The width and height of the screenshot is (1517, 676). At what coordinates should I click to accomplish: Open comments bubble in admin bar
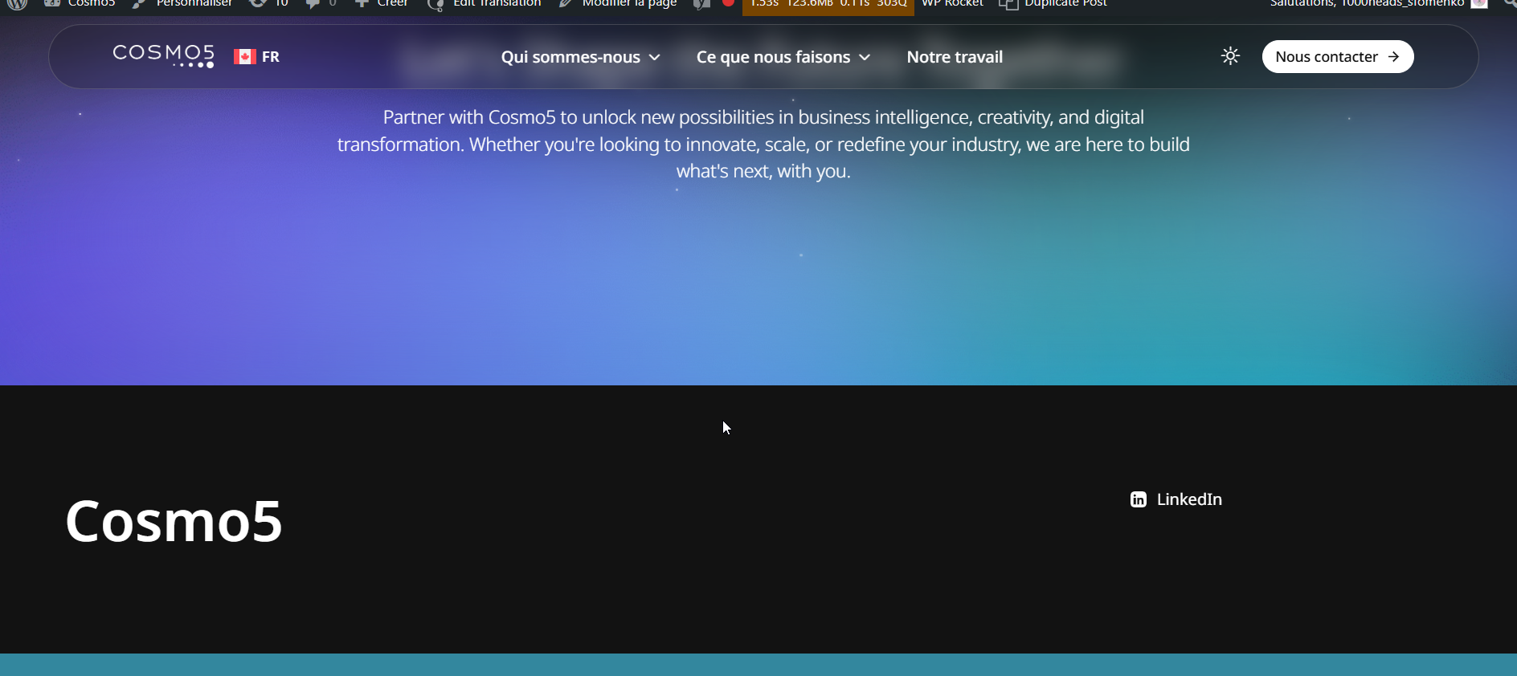(x=321, y=4)
